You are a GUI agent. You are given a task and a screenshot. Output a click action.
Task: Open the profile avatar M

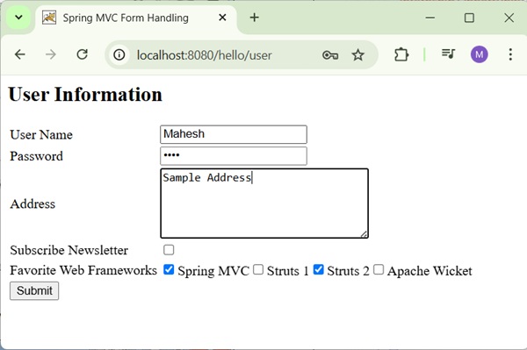point(480,54)
